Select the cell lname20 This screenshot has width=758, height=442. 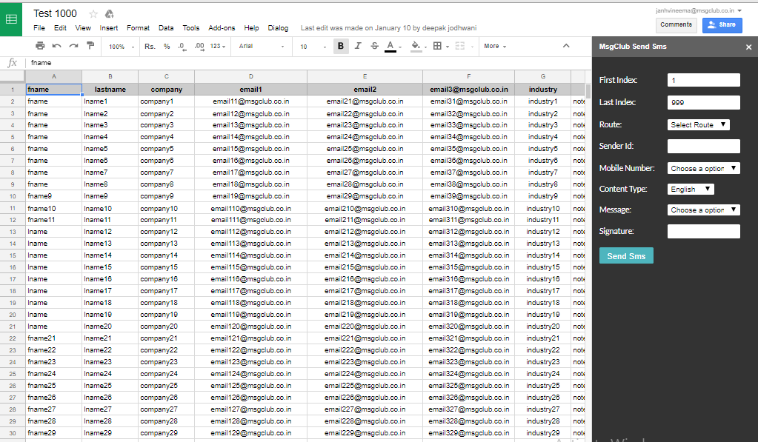110,327
